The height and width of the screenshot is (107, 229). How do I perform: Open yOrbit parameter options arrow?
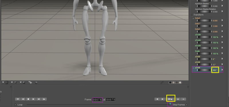click(222, 70)
